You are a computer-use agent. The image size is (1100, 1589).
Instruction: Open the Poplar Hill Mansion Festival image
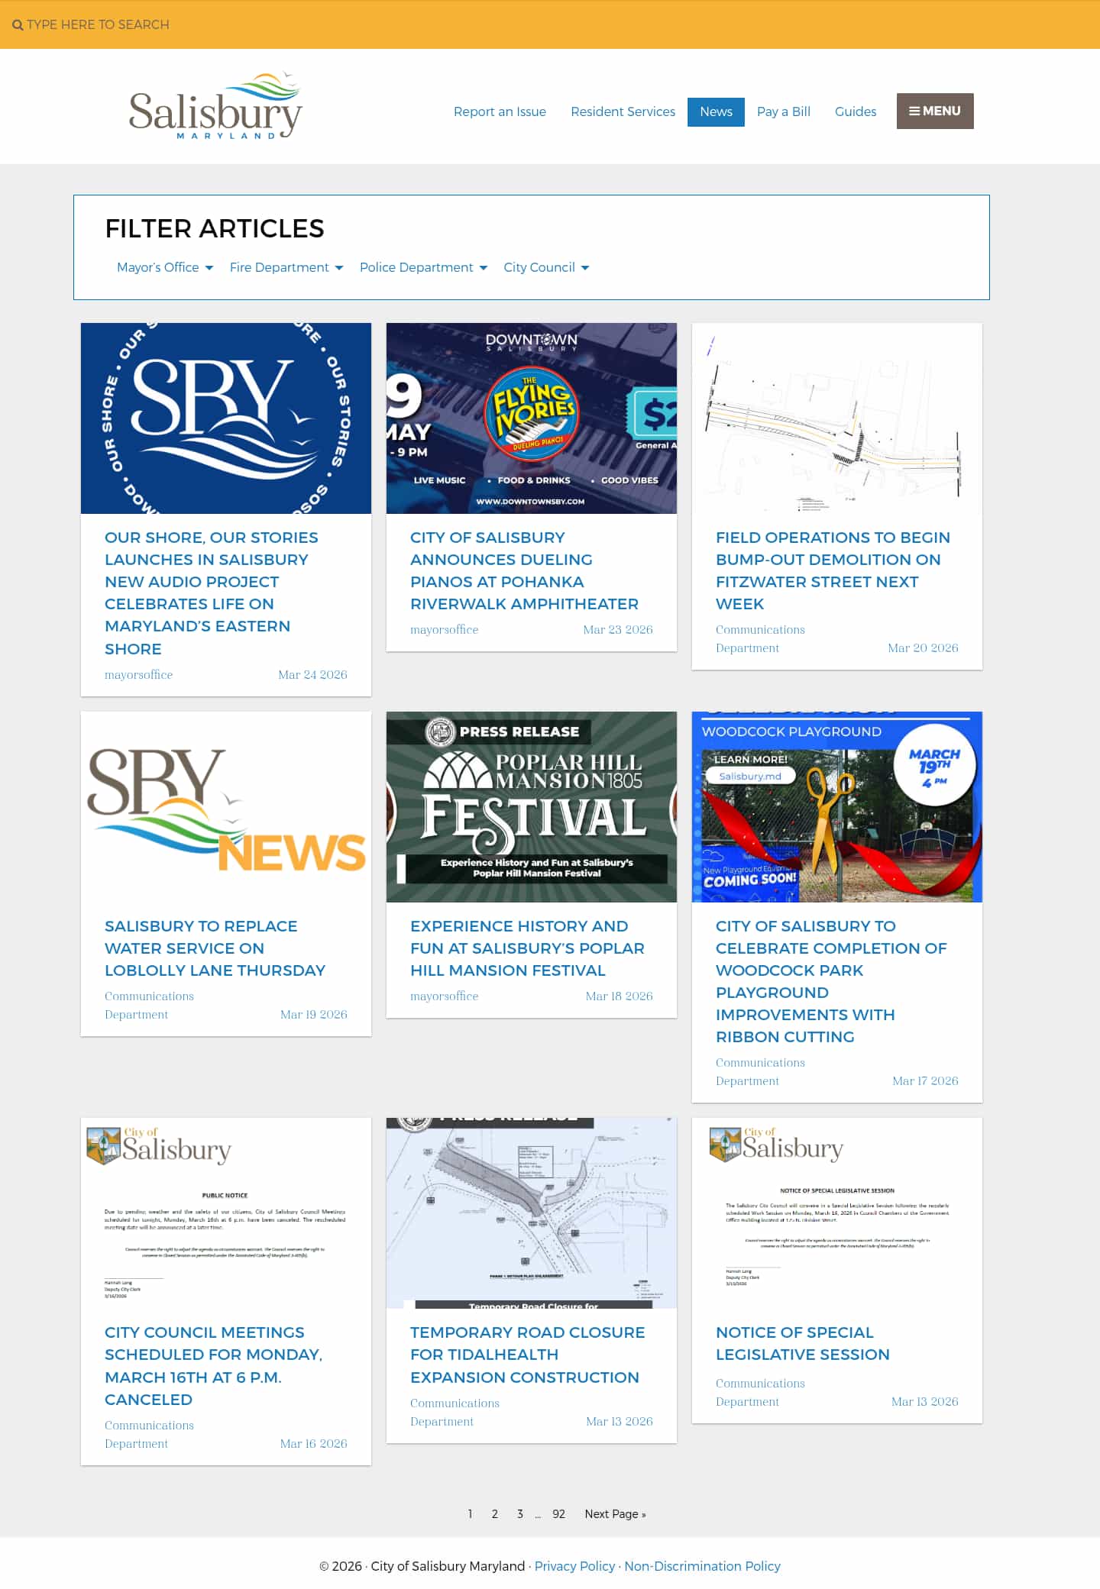coord(532,807)
